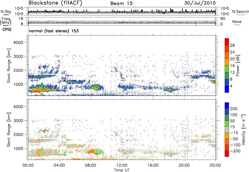Viewport: 249px width, 172px height.
Task: Select the blue top segment of Velocity colorbar
Action: 227,106
